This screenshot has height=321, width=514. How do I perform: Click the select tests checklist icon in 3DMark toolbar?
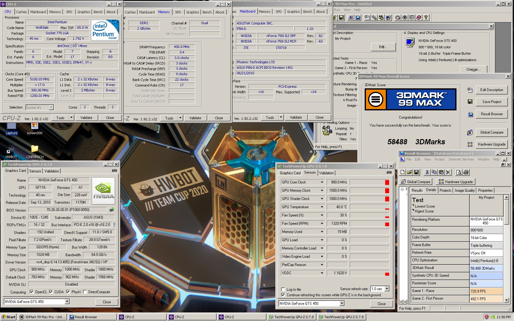(x=374, y=18)
